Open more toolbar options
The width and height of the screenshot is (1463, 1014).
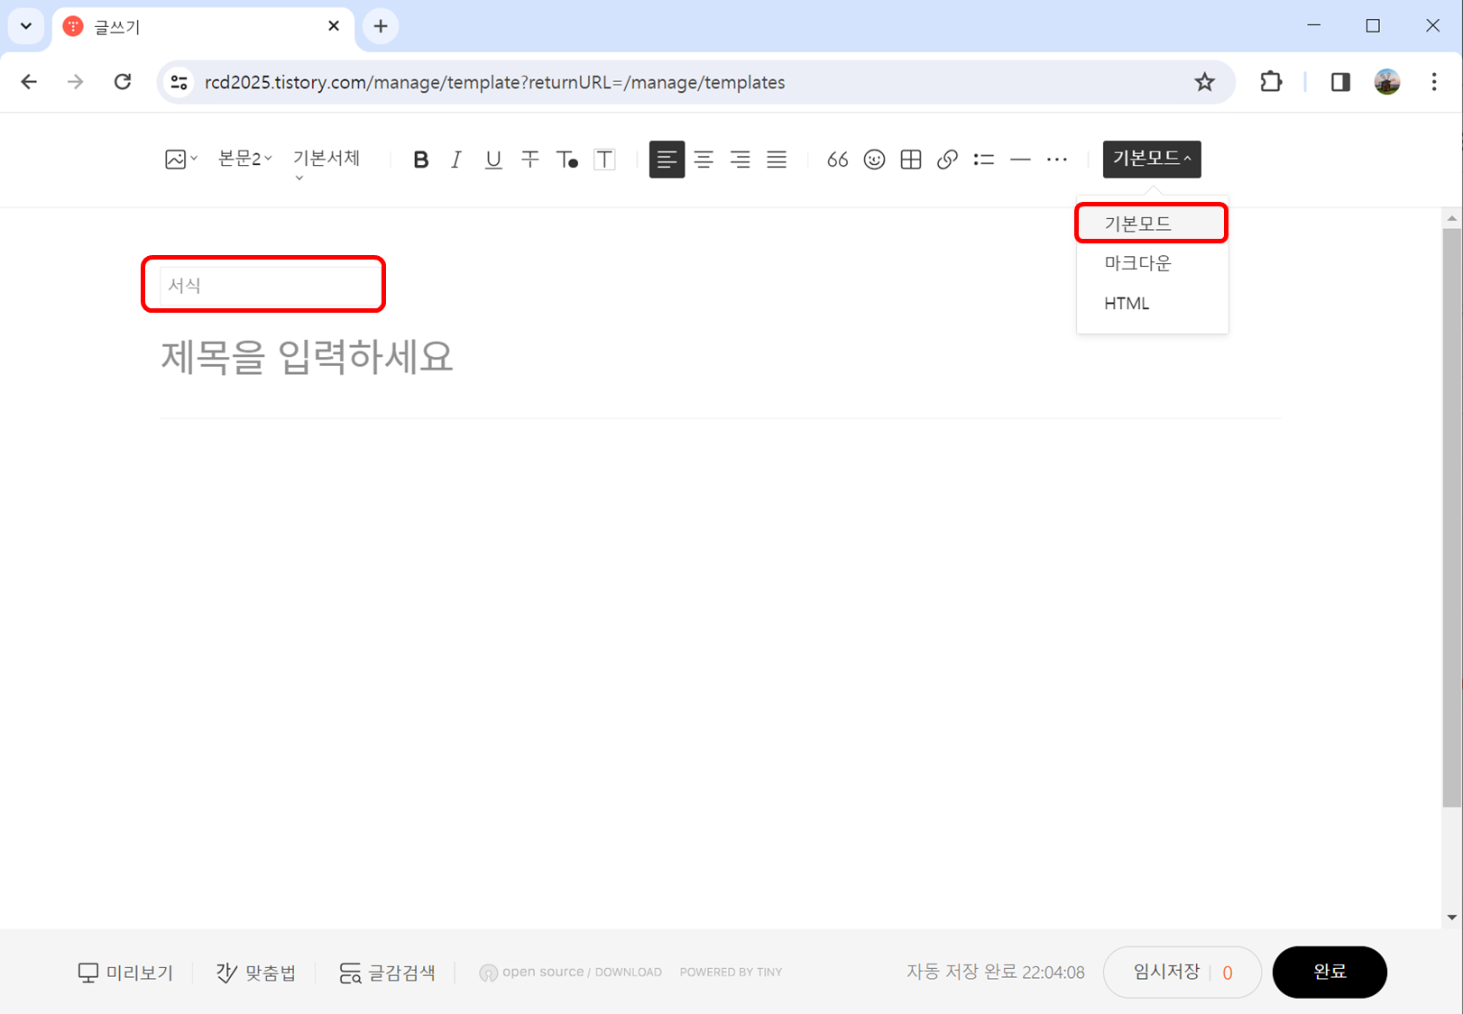pyautogui.click(x=1057, y=160)
